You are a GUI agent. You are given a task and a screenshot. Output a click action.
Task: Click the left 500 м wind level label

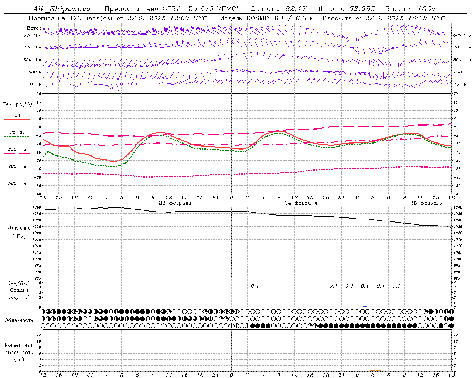point(35,72)
